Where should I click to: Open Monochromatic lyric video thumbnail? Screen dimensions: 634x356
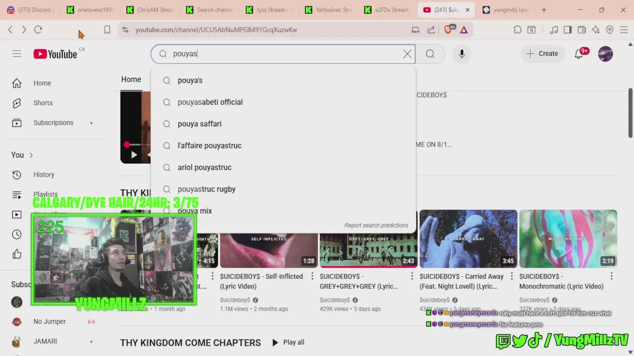click(568, 239)
